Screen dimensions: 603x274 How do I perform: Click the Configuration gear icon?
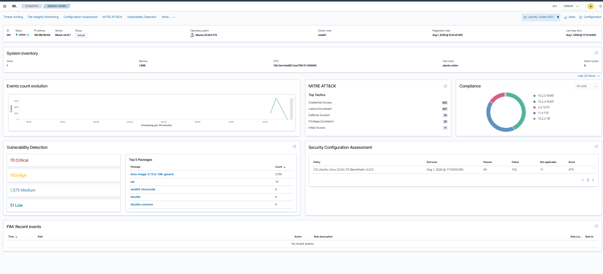tap(580, 17)
